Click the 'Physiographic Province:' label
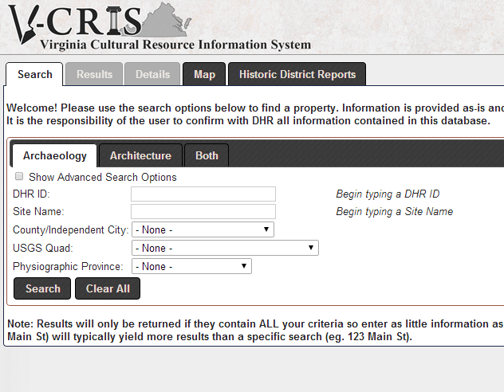This screenshot has height=392, width=504. tap(68, 266)
